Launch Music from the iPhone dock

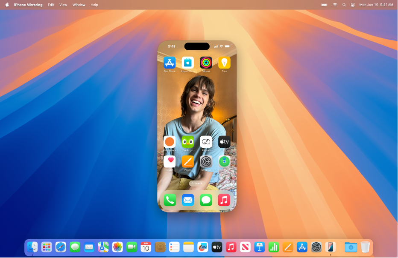tap(224, 200)
